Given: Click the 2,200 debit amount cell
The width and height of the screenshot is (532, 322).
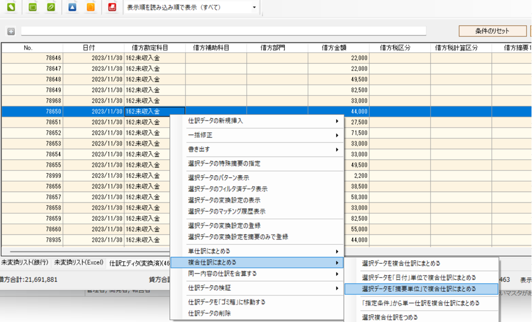Looking at the screenshot, I should [x=361, y=175].
